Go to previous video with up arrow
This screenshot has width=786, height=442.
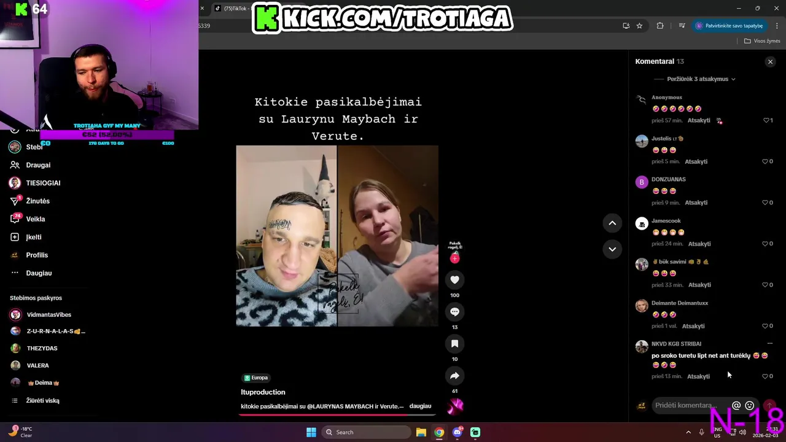click(x=612, y=223)
